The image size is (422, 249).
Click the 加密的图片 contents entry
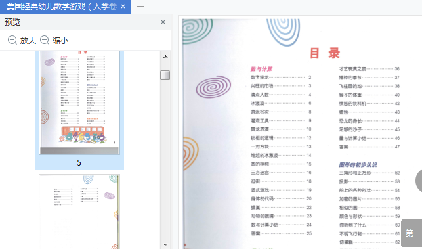tap(369, 199)
